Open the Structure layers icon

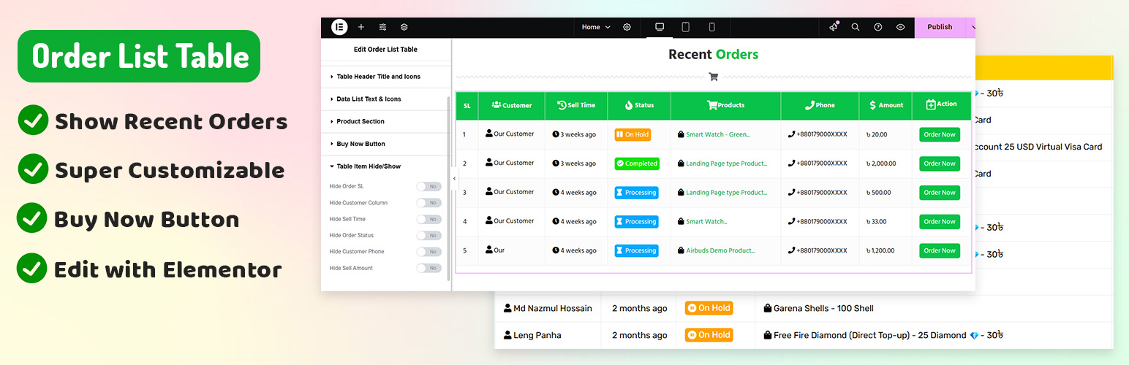[404, 27]
